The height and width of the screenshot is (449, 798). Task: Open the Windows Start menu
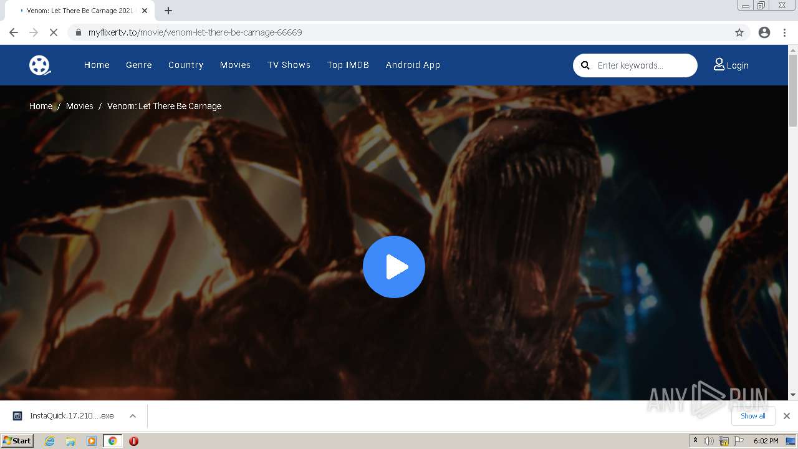click(17, 441)
